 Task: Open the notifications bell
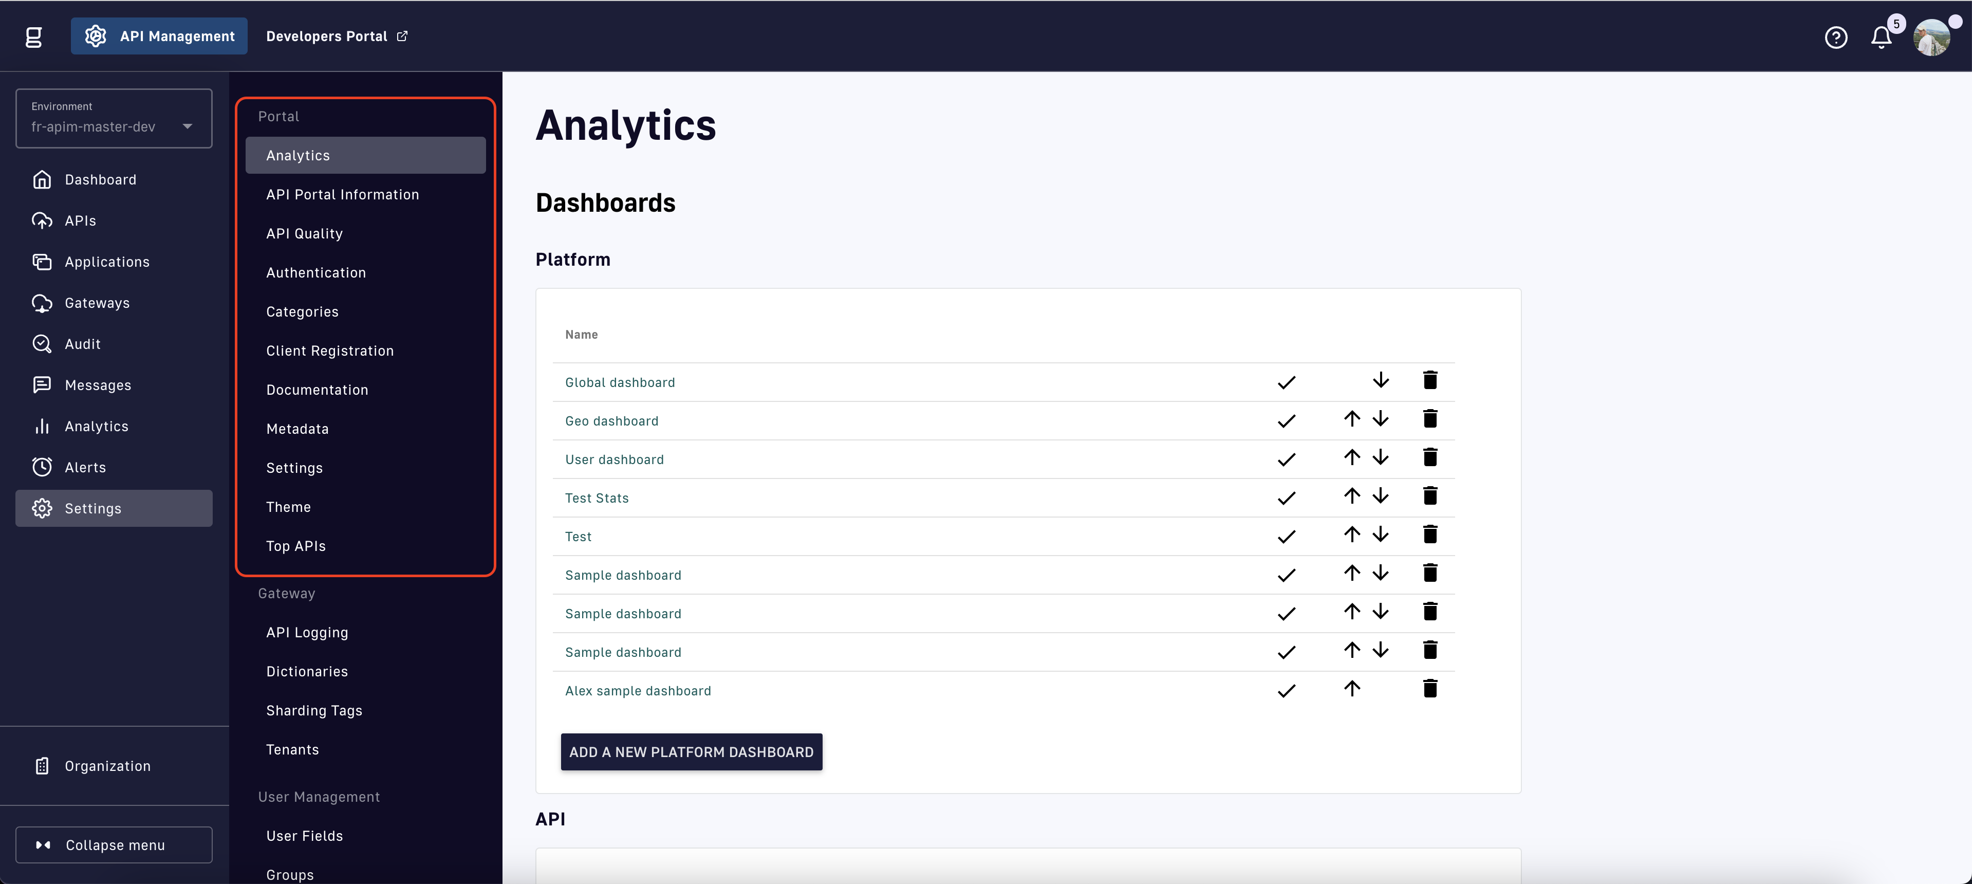(1881, 37)
